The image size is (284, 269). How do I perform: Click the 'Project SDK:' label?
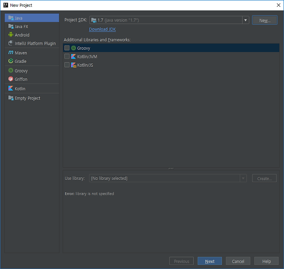coord(75,20)
